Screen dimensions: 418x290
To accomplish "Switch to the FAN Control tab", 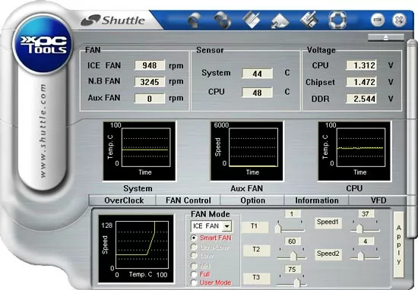I will point(188,200).
